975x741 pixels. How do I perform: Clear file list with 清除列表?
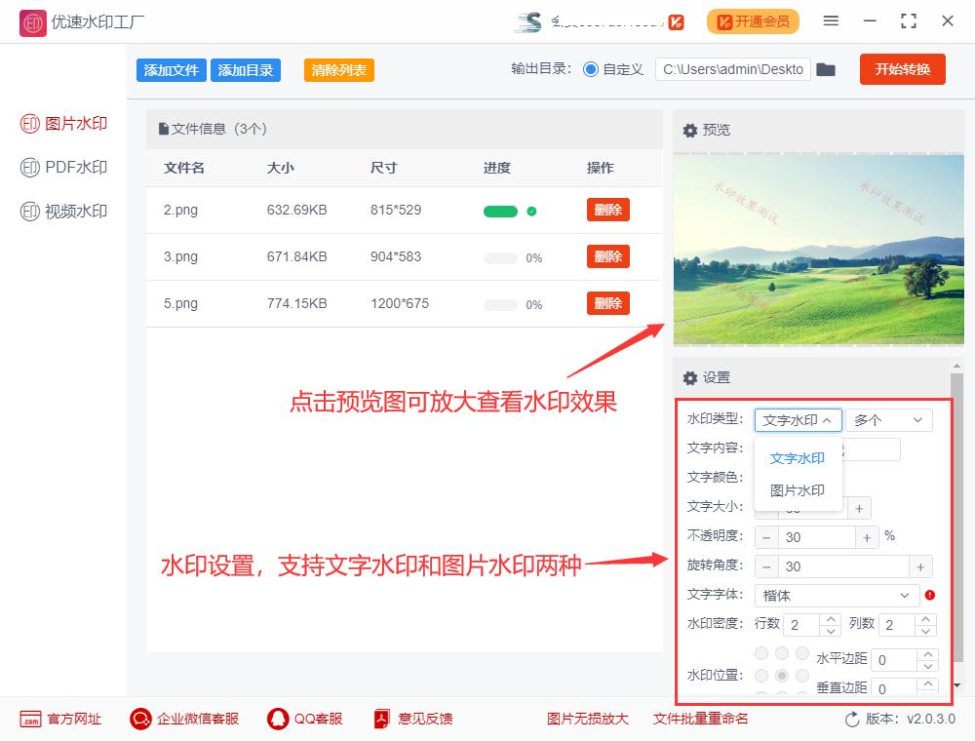(338, 69)
